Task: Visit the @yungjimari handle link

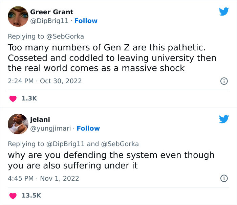Action: [x=51, y=128]
